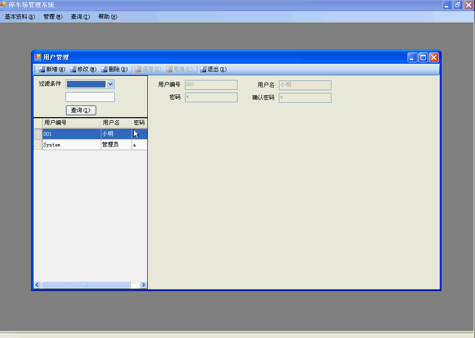Open the 过滤条件 filter dropdown
This screenshot has height=338, width=475.
point(110,84)
